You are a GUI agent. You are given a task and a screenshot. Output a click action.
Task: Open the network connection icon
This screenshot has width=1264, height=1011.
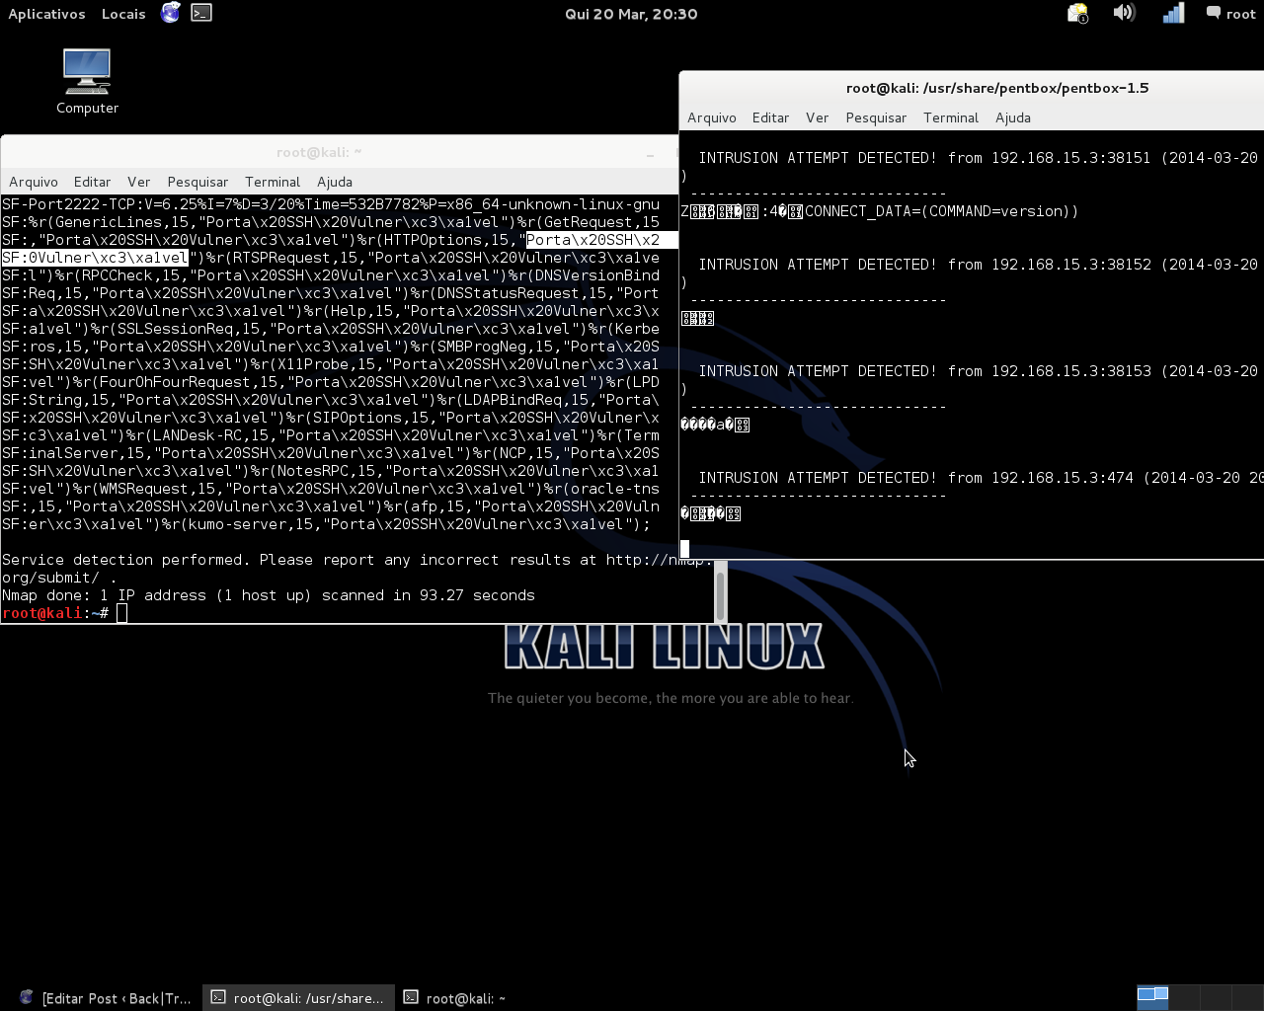tap(1172, 13)
